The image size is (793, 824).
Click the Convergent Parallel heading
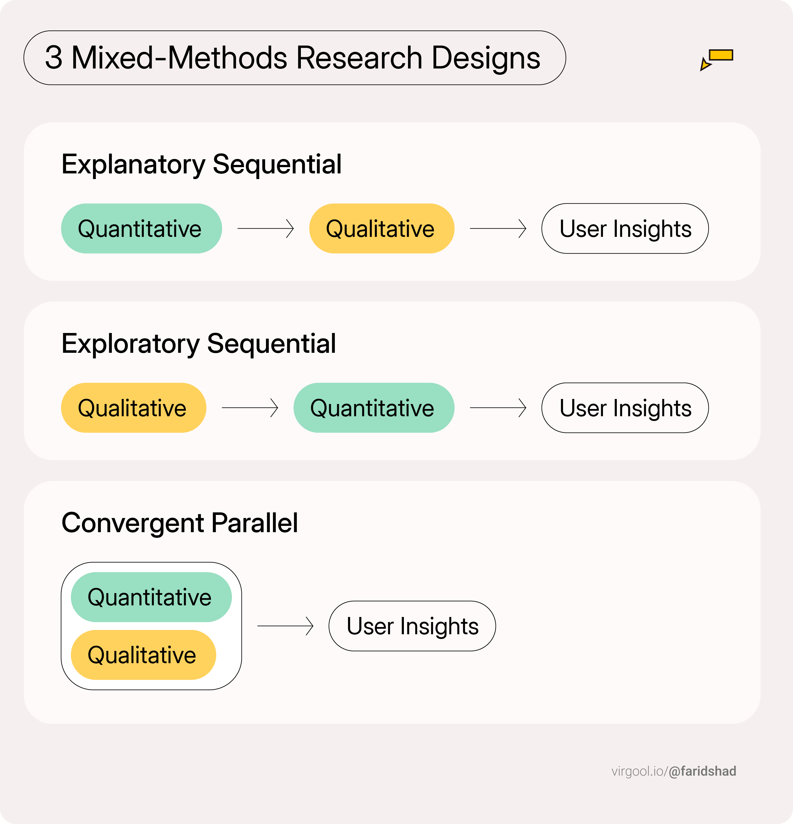tap(179, 522)
